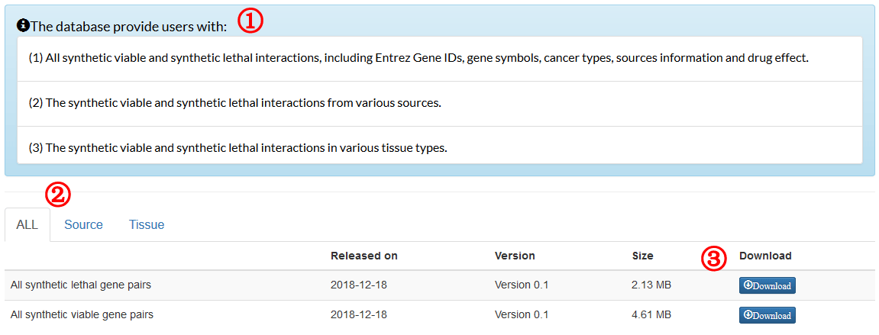Click the Version column header
The width and height of the screenshot is (879, 335).
[515, 256]
